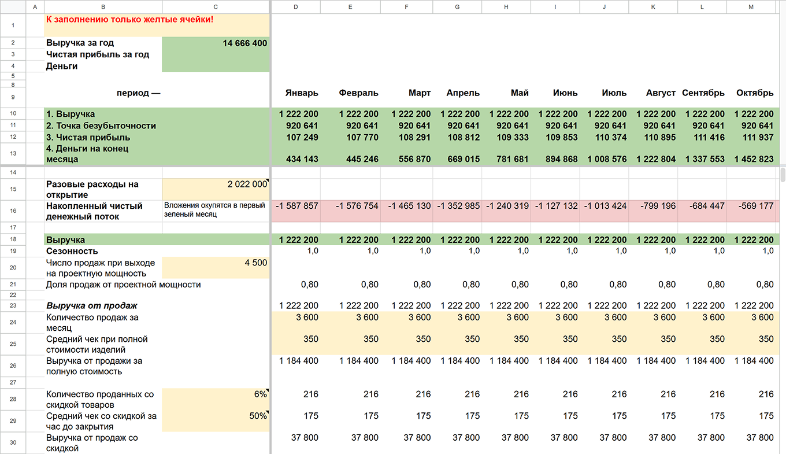The height and width of the screenshot is (454, 786).
Task: Click the June monthly sales quantity 3 600
Action: point(555,322)
